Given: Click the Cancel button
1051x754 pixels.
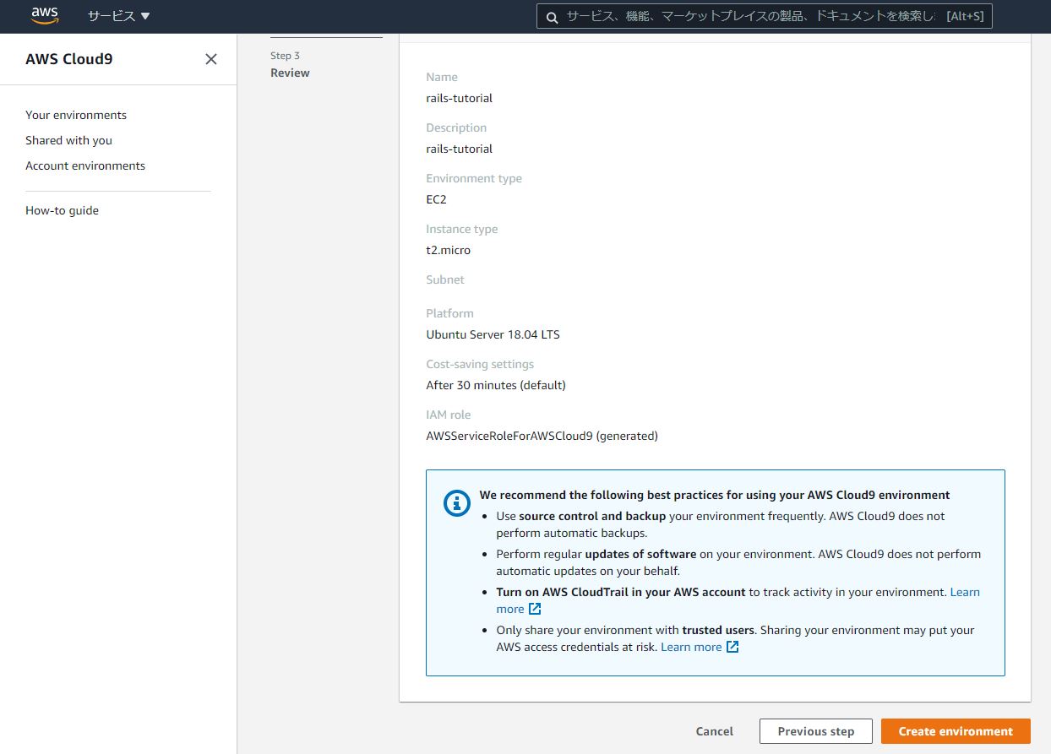Looking at the screenshot, I should (715, 731).
